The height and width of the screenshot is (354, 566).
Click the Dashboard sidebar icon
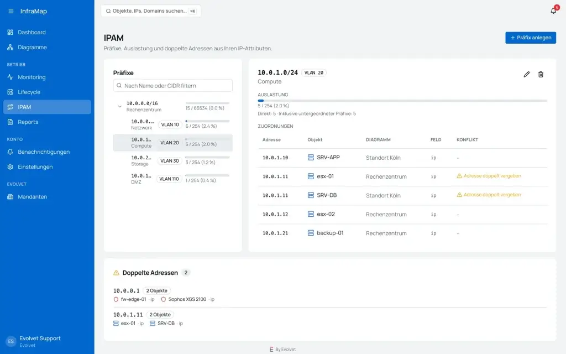click(10, 32)
